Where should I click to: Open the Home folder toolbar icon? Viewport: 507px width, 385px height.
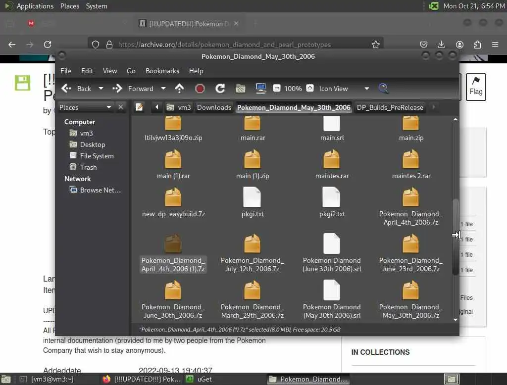click(240, 88)
